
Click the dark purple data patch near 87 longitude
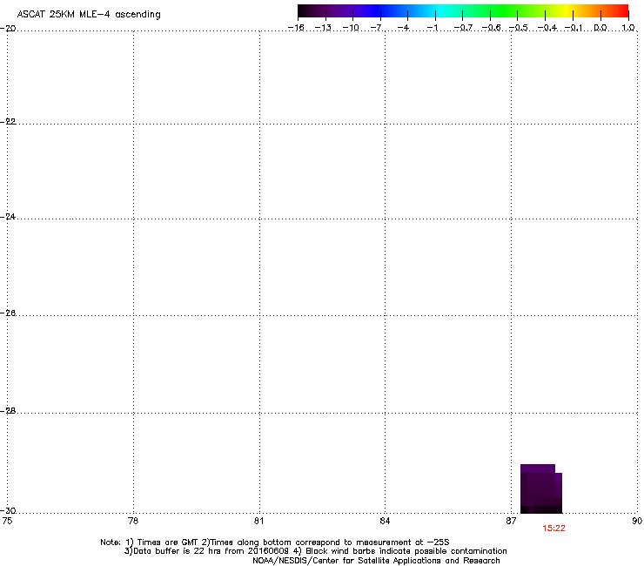541,489
